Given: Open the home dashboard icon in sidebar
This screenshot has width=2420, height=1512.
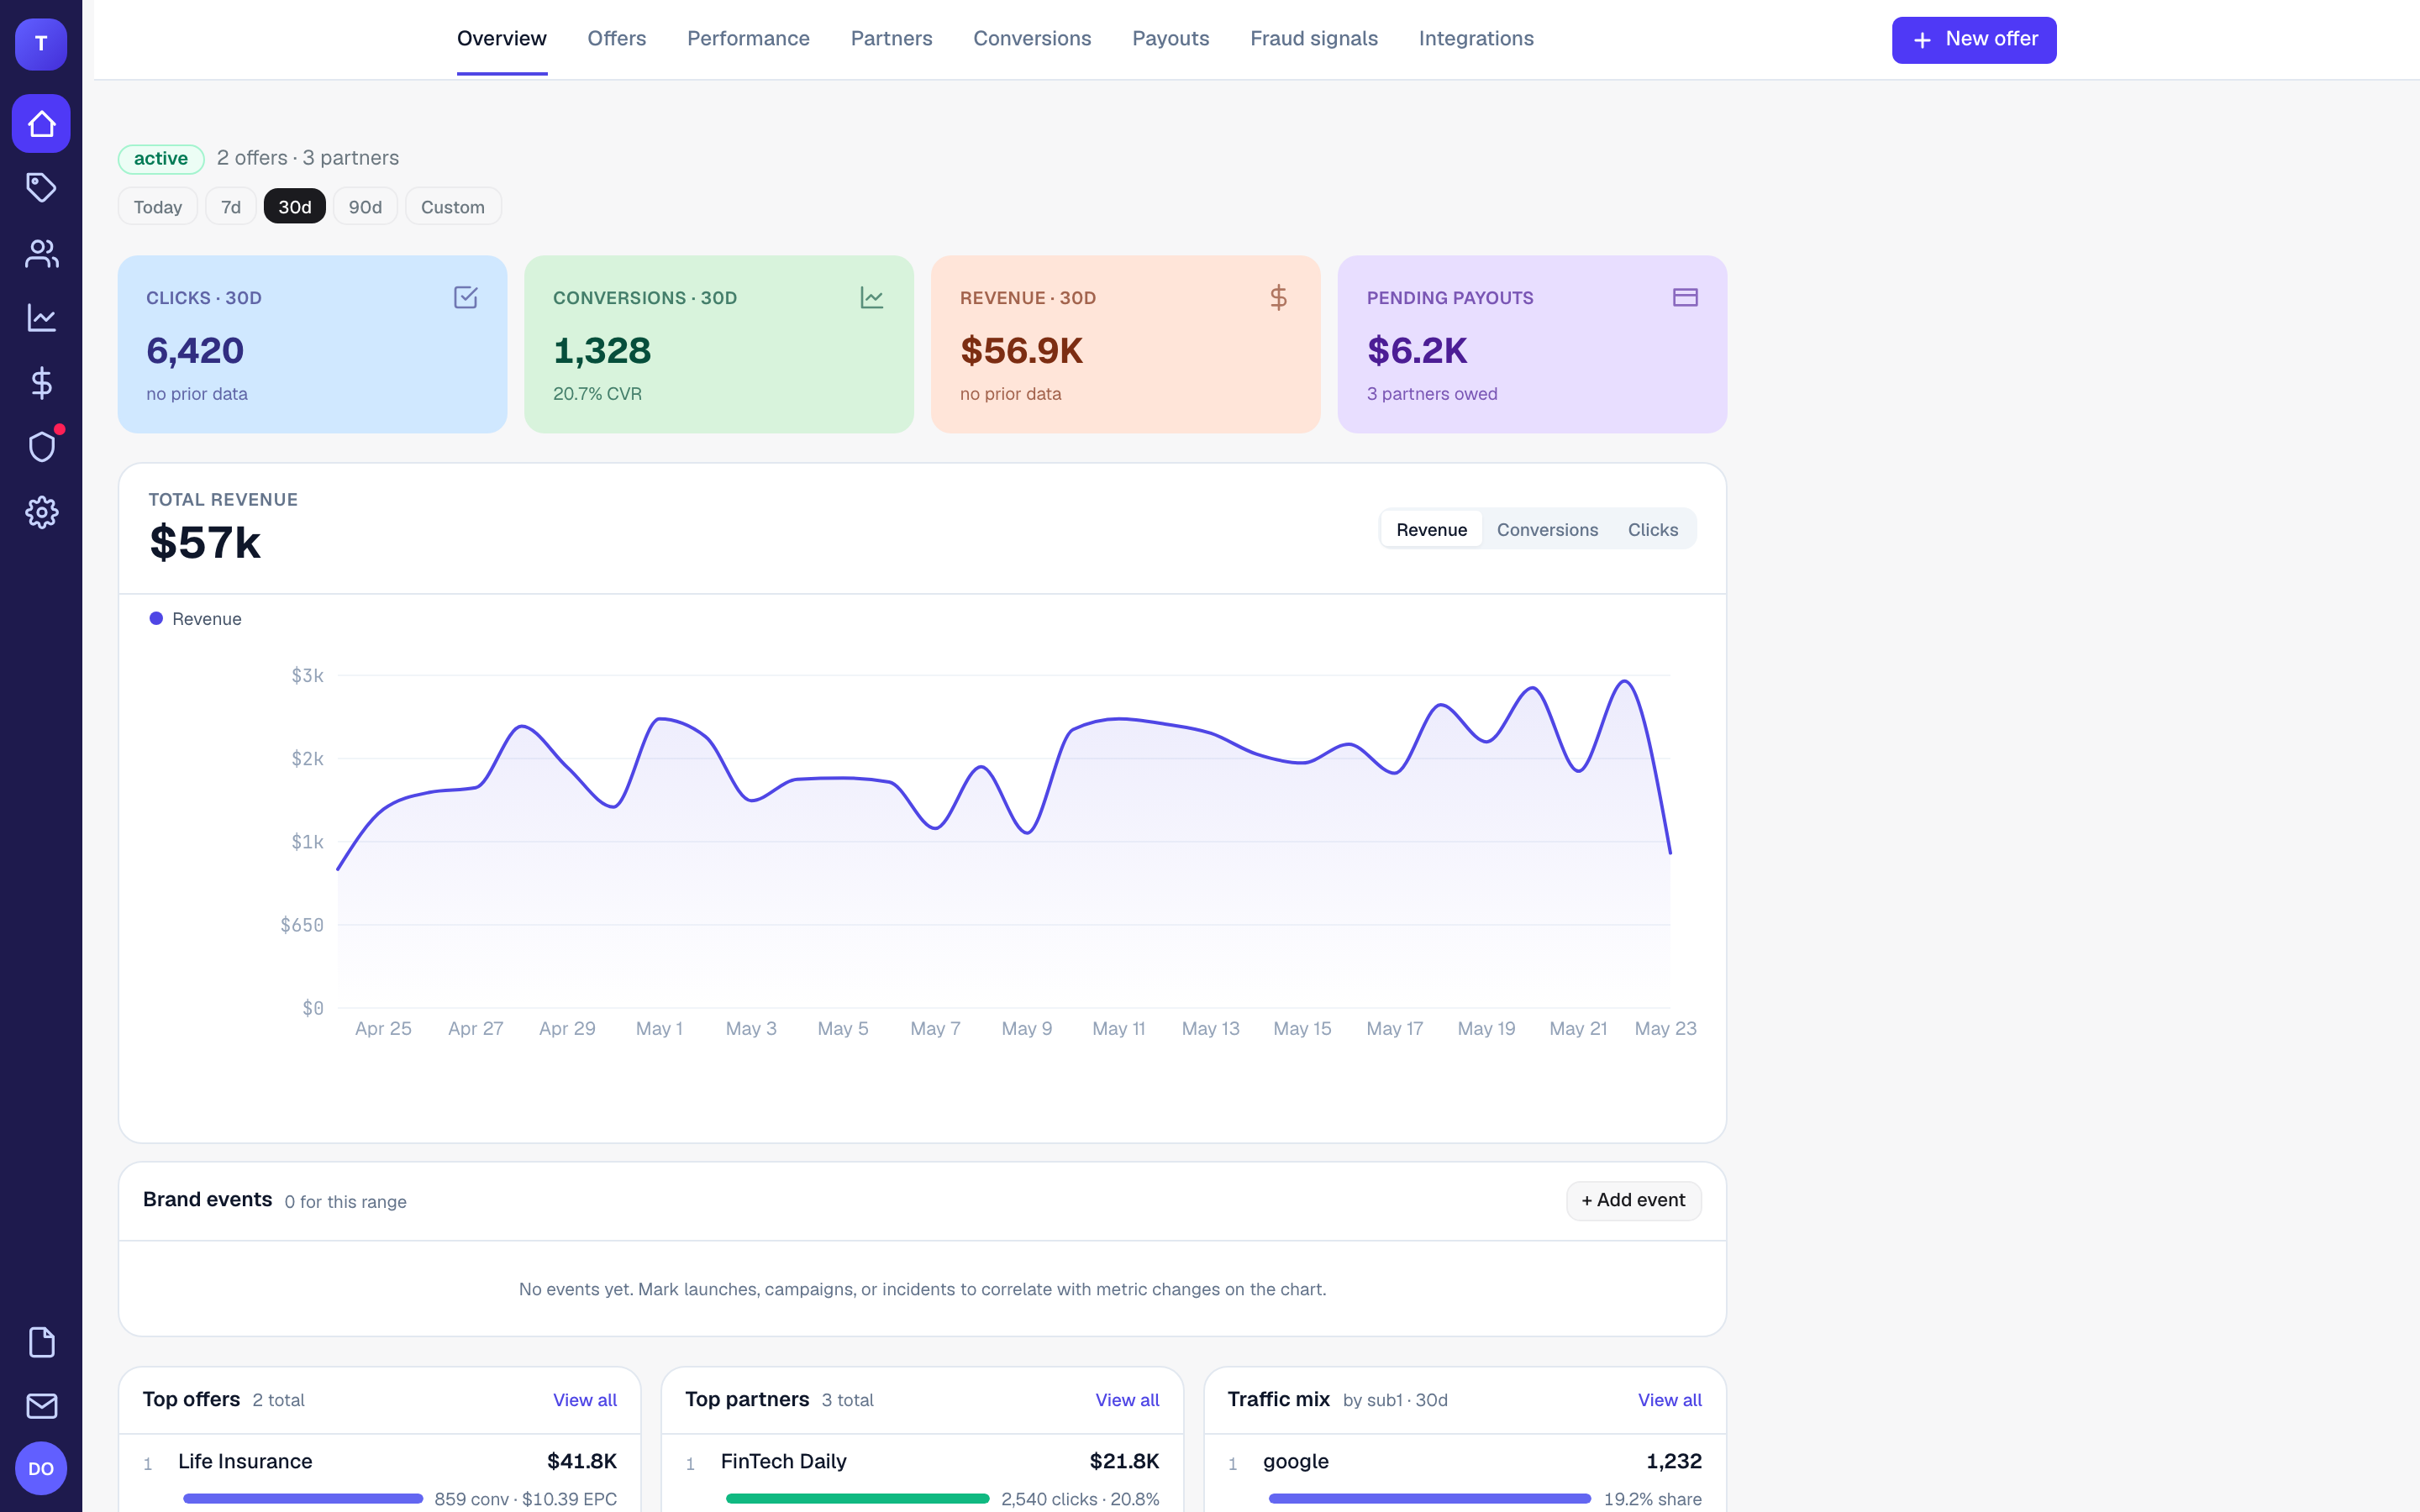Looking at the screenshot, I should 41,124.
